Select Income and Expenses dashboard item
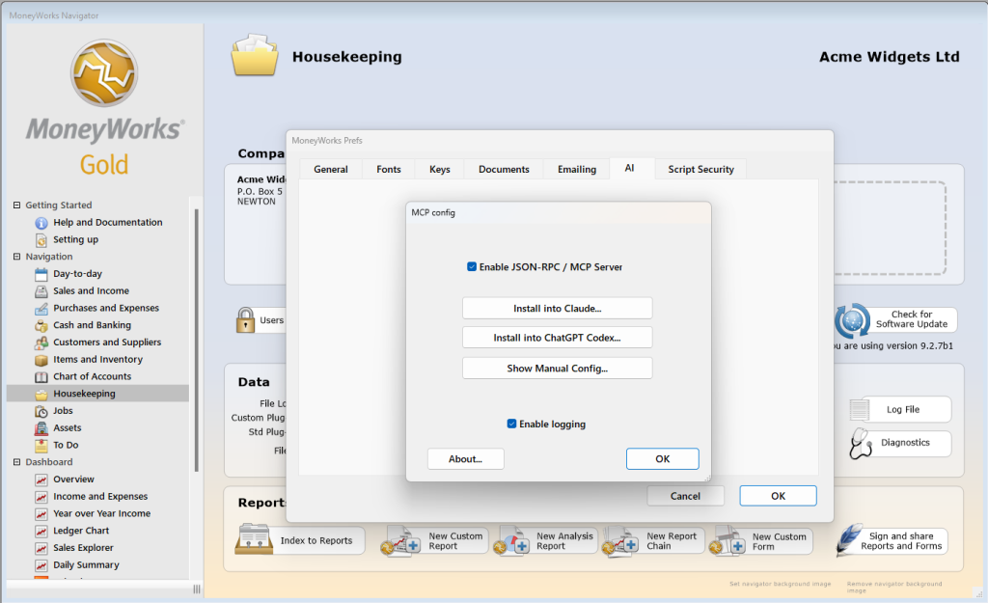 pyautogui.click(x=100, y=497)
